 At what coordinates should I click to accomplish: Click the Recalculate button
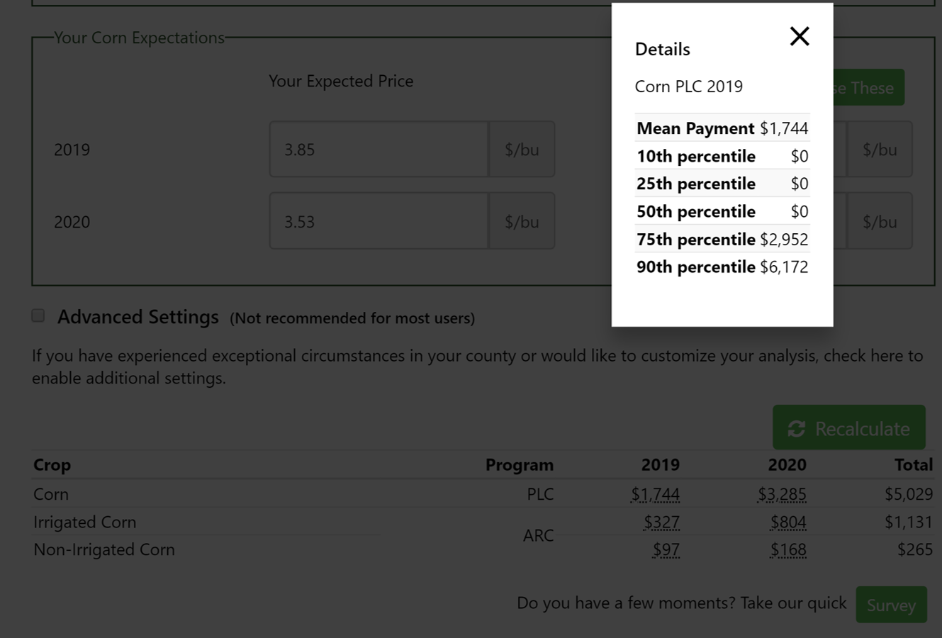(849, 427)
